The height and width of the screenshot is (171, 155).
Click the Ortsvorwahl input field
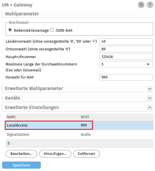[126, 49]
